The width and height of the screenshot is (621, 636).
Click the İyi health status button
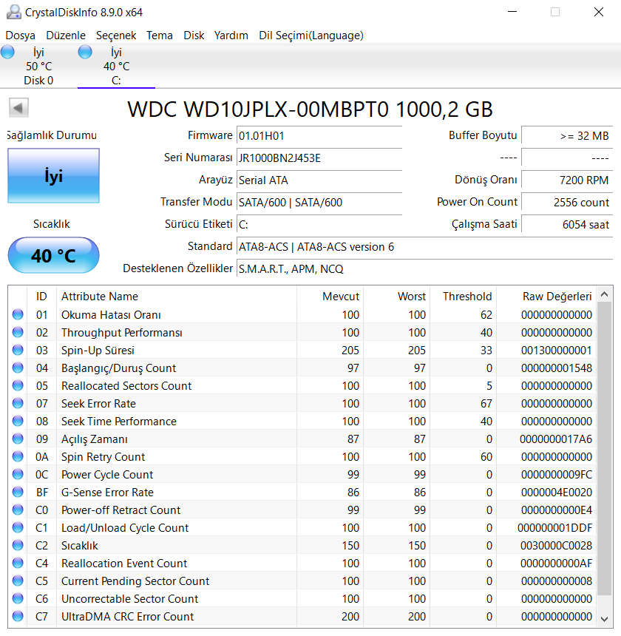coord(53,175)
